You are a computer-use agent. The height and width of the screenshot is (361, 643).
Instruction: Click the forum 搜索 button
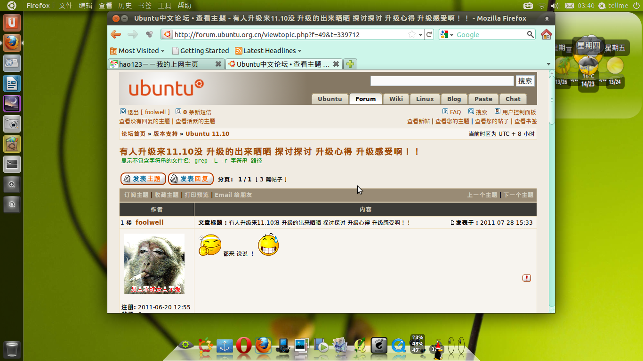tap(525, 81)
